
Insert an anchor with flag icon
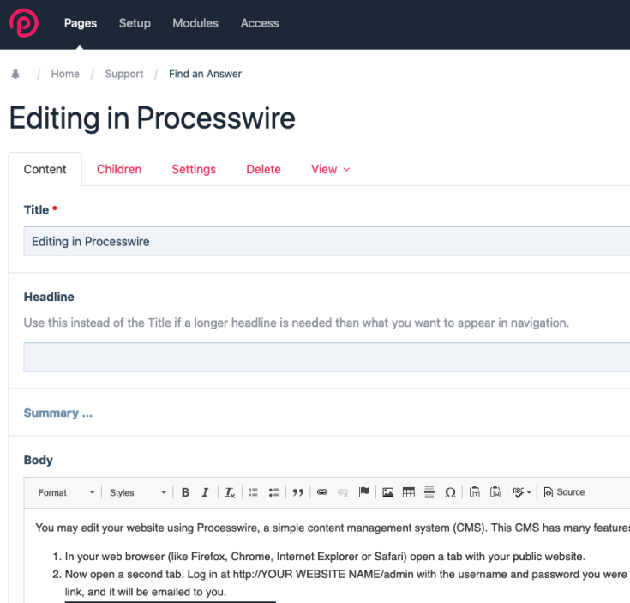pos(364,492)
